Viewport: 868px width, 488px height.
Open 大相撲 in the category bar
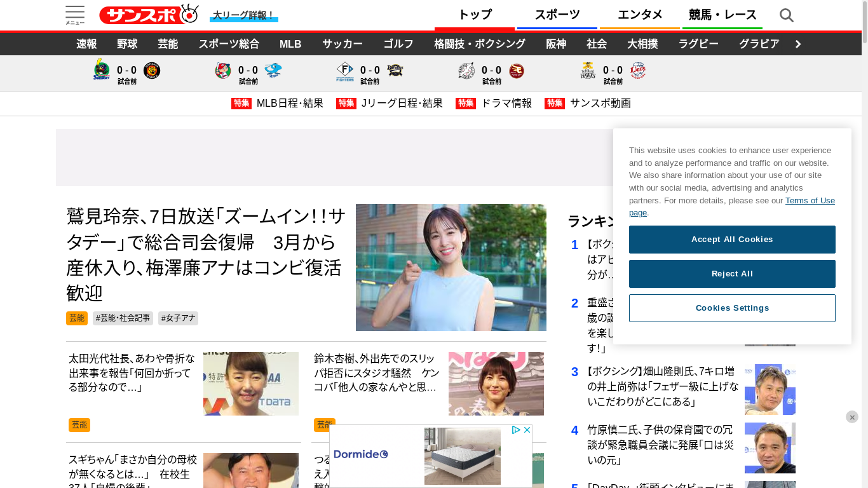tap(642, 44)
